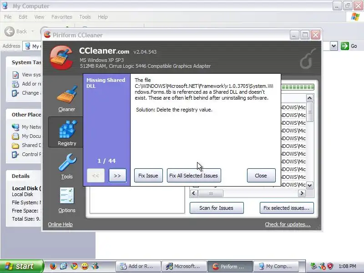
Task: Open My Network Places icon
Action: click(x=15, y=127)
